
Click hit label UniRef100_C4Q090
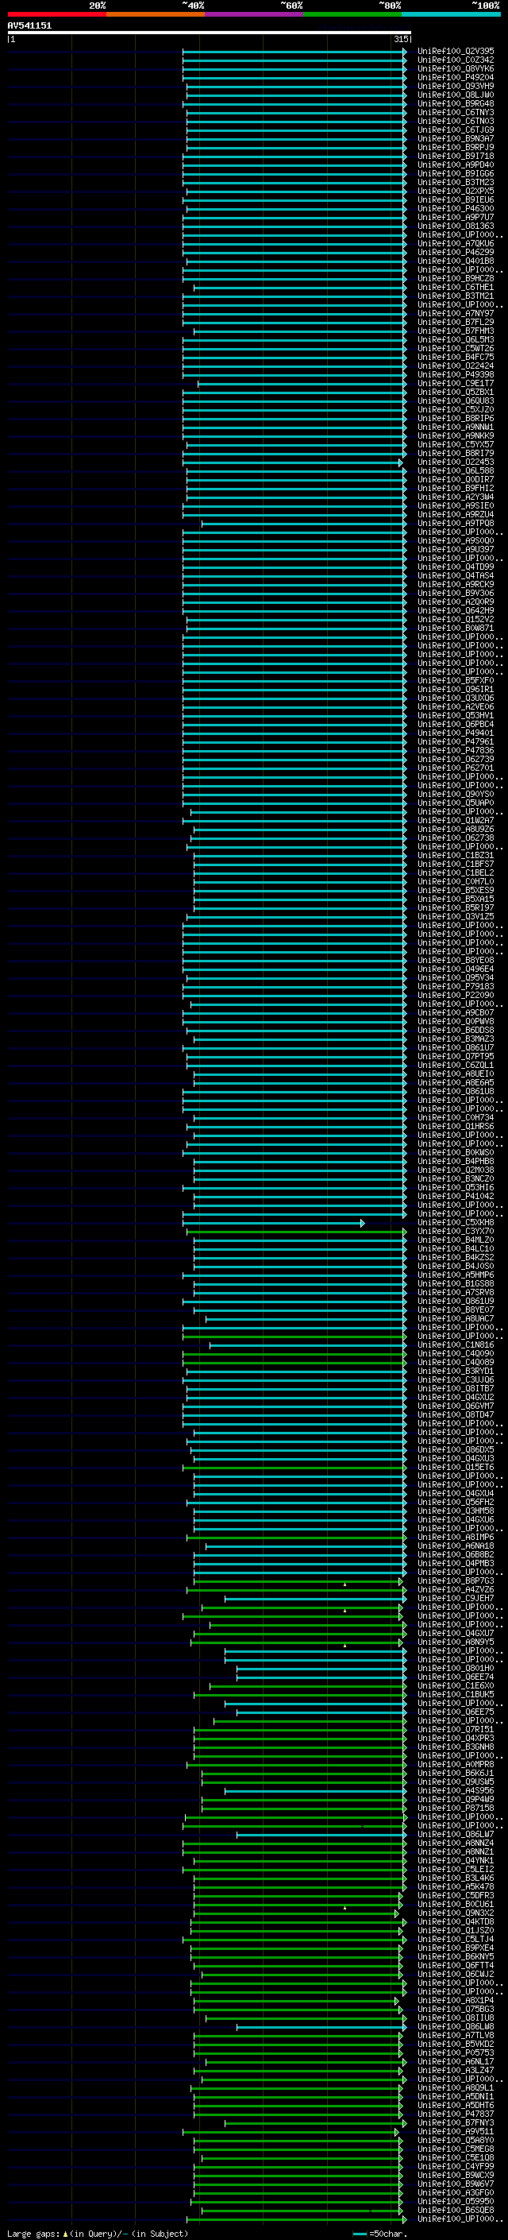tap(456, 1354)
